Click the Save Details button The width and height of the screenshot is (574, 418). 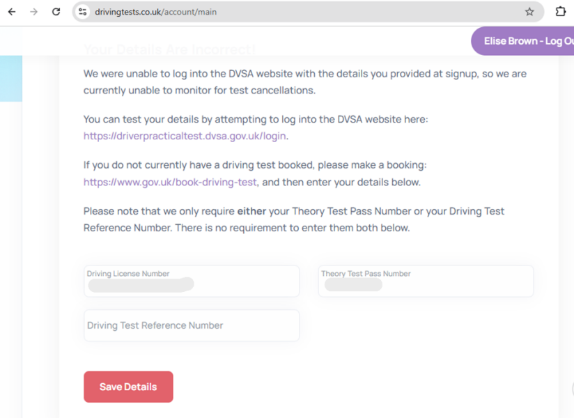pyautogui.click(x=128, y=387)
